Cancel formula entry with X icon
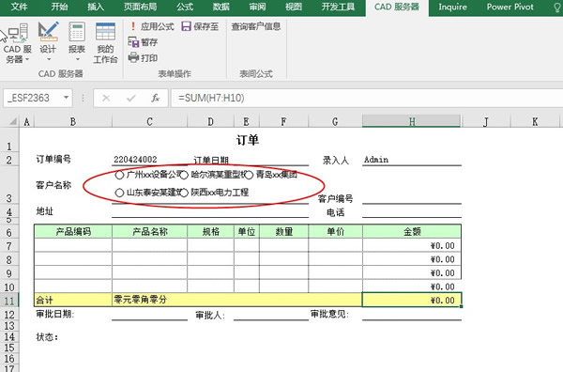Screen dimensions: 563x372 [106, 98]
